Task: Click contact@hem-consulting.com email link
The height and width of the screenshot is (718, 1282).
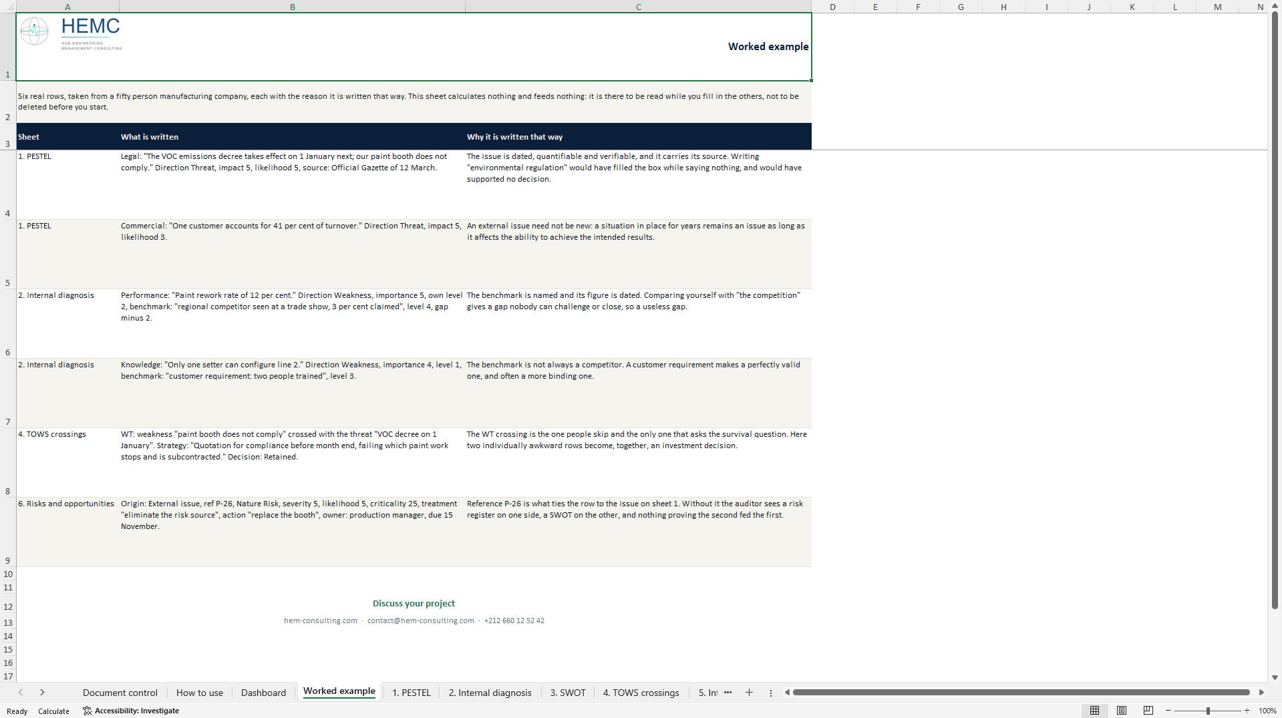Action: (420, 620)
